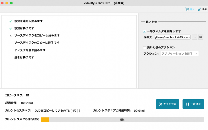Image resolution: width=208 pixels, height=130 pixels.
Task: Click the green checkmark beside 設定を適用し始めます
Action: [x=11, y=21]
